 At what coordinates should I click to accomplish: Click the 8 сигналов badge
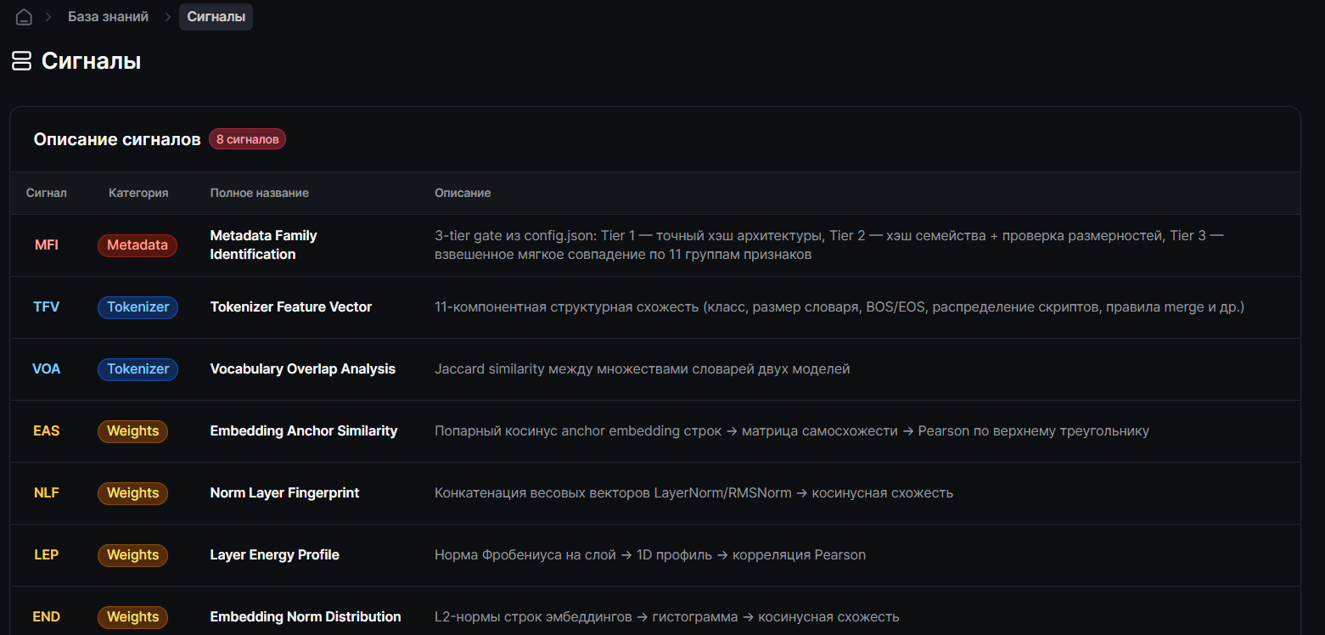point(247,139)
